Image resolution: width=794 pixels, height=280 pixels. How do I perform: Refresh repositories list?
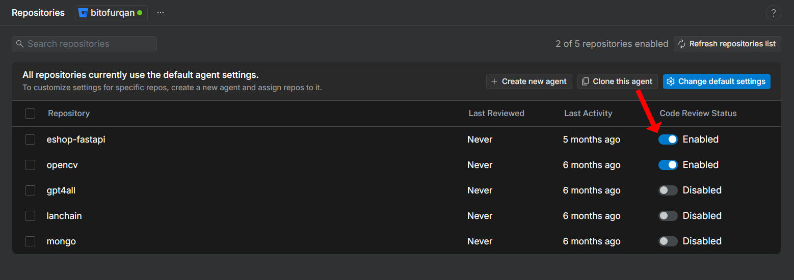tap(727, 44)
